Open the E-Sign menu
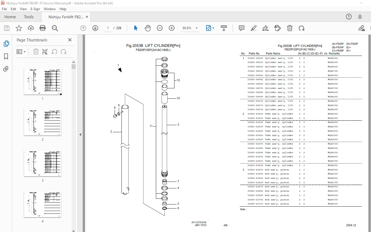The height and width of the screenshot is (232, 371). point(35,9)
